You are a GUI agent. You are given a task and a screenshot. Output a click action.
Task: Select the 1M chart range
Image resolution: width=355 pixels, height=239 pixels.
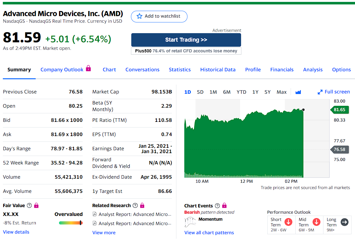[x=213, y=92]
